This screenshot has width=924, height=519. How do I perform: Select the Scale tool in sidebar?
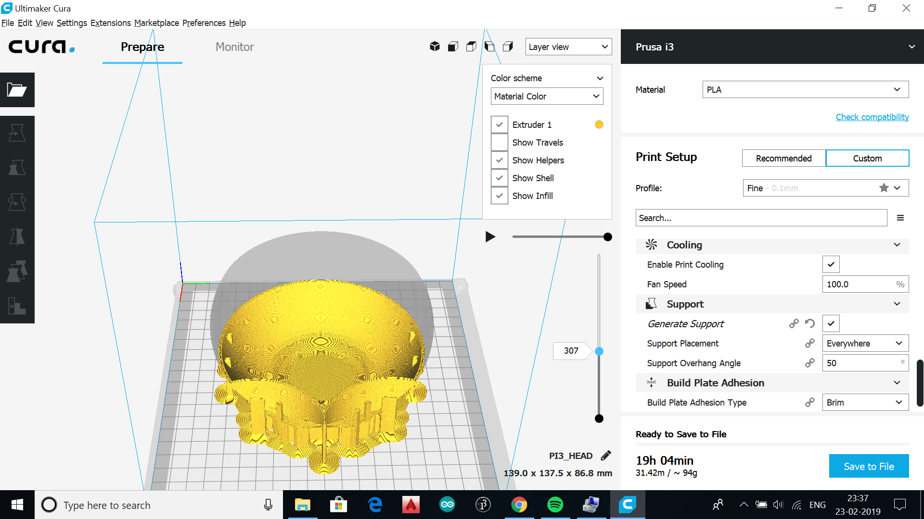click(17, 168)
